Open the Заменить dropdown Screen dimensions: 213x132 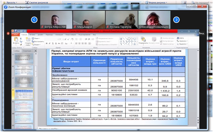tap(182, 41)
